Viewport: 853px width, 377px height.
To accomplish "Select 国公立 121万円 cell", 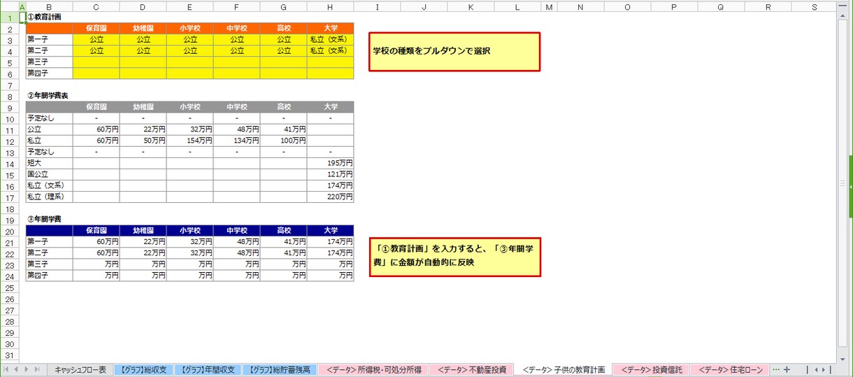I will (330, 174).
